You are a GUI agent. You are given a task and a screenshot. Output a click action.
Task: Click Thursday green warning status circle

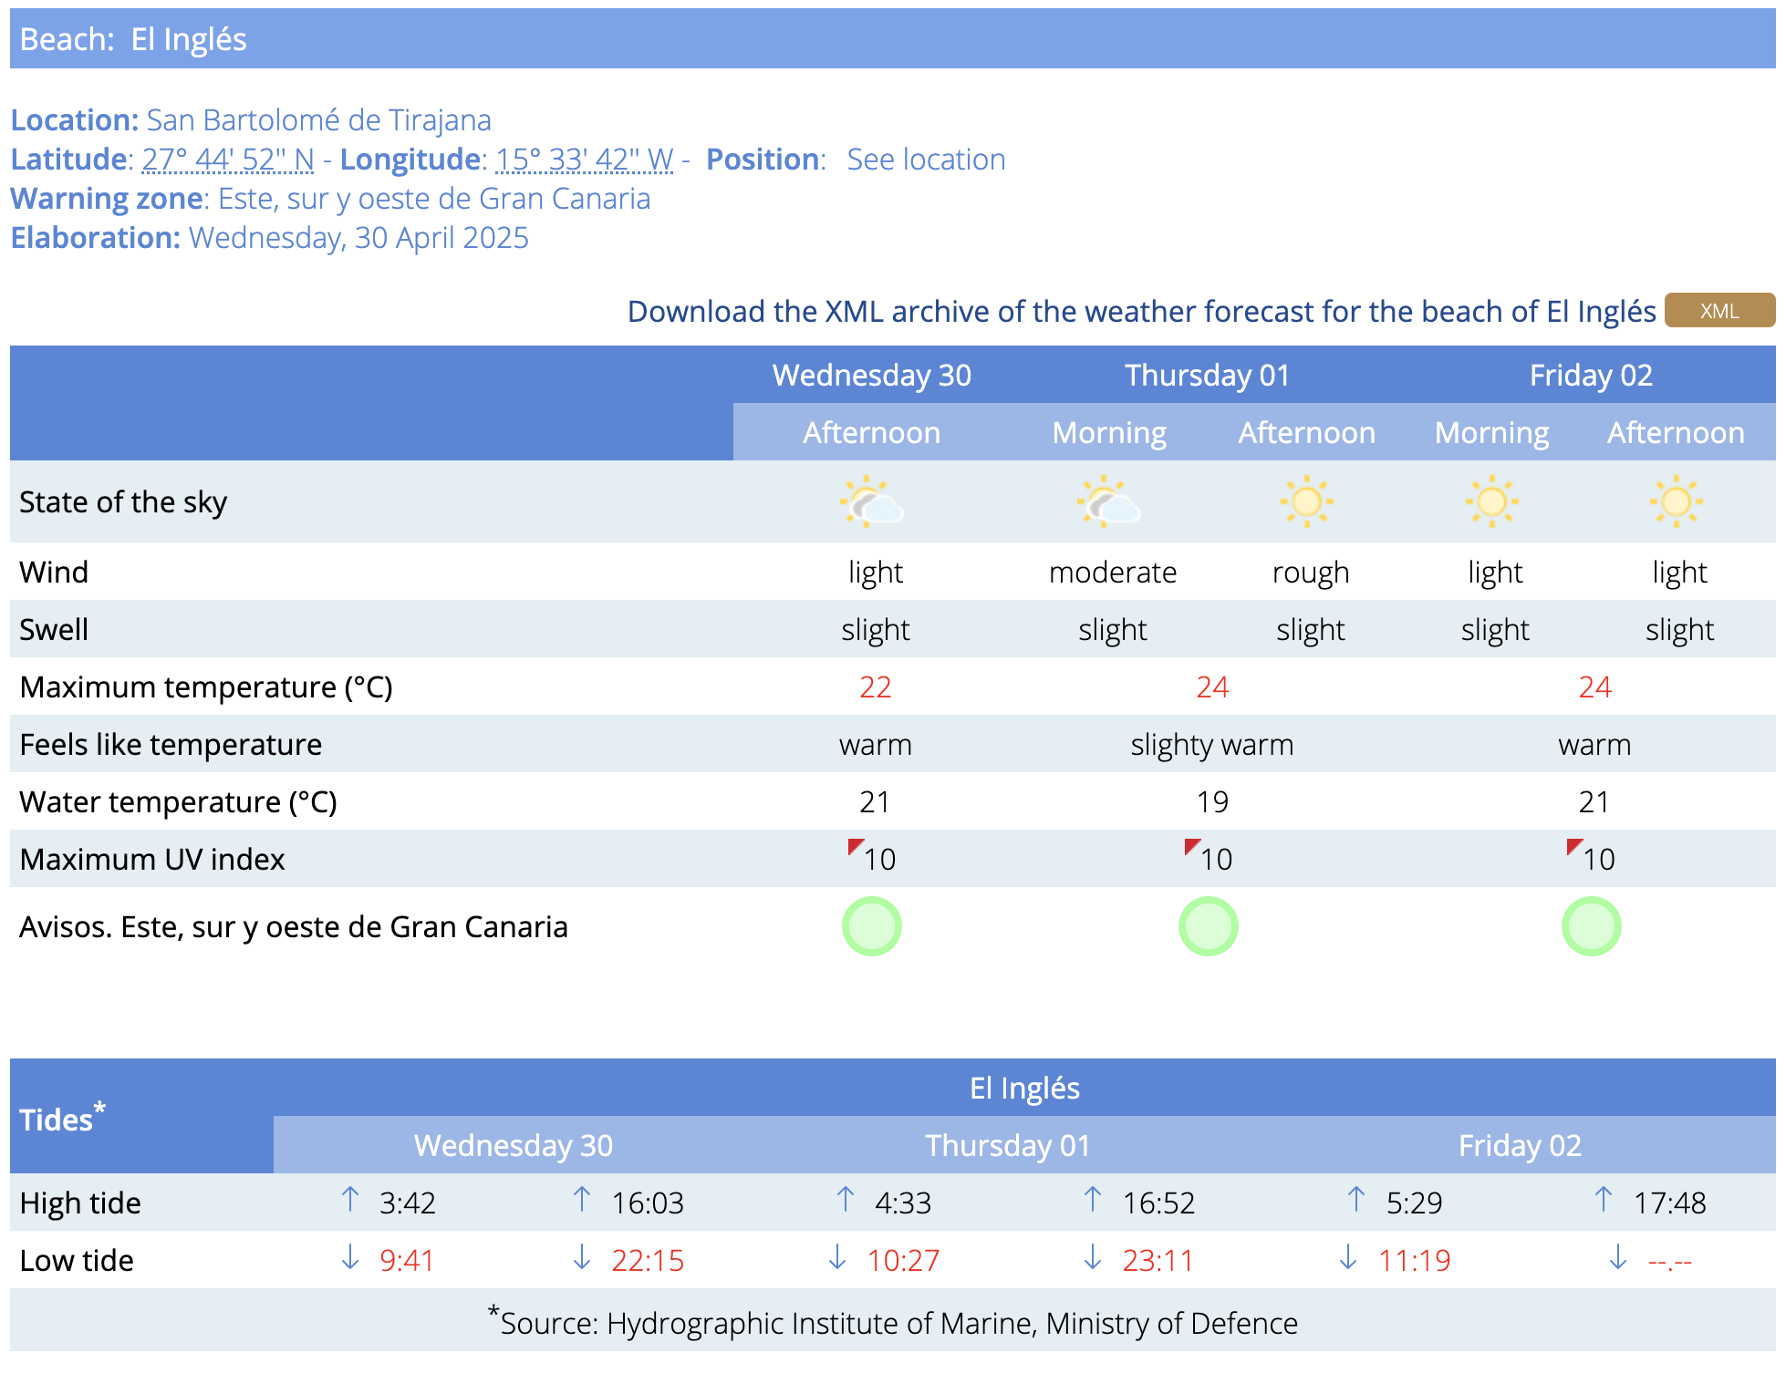click(x=1208, y=926)
